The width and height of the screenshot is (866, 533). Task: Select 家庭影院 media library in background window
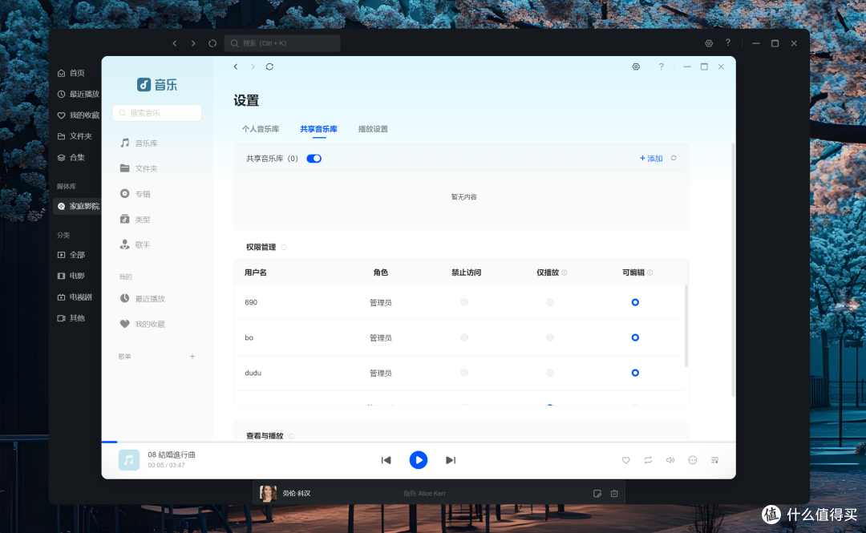77,206
